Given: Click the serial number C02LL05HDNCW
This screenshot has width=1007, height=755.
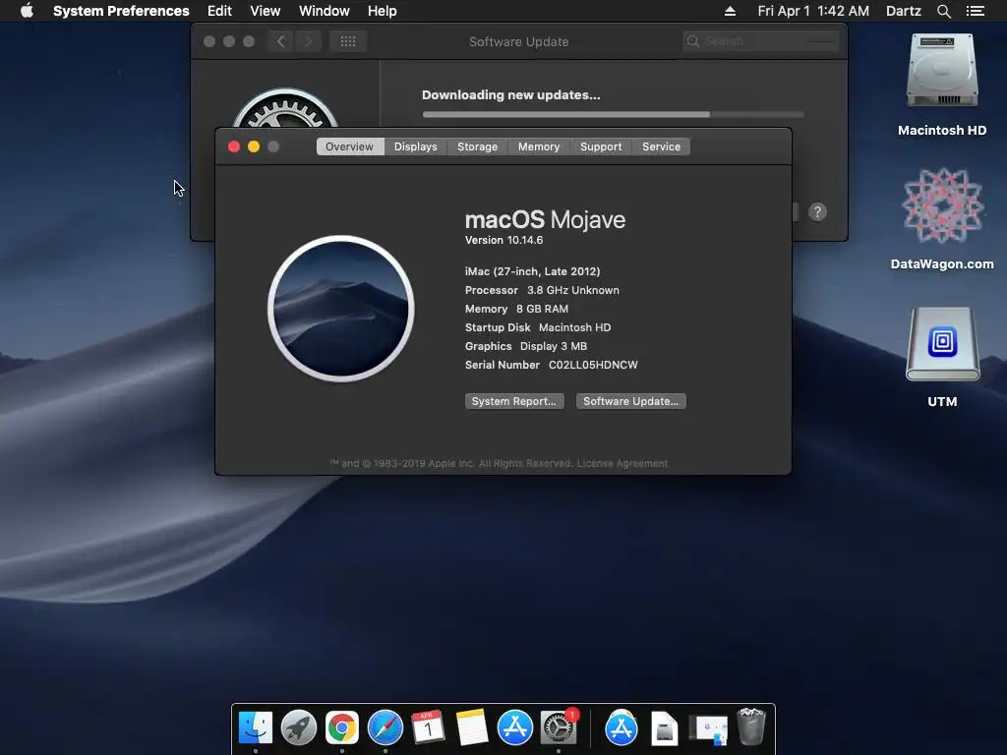Looking at the screenshot, I should 593,365.
